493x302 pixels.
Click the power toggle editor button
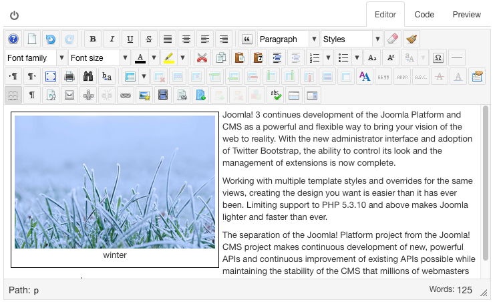click(14, 15)
